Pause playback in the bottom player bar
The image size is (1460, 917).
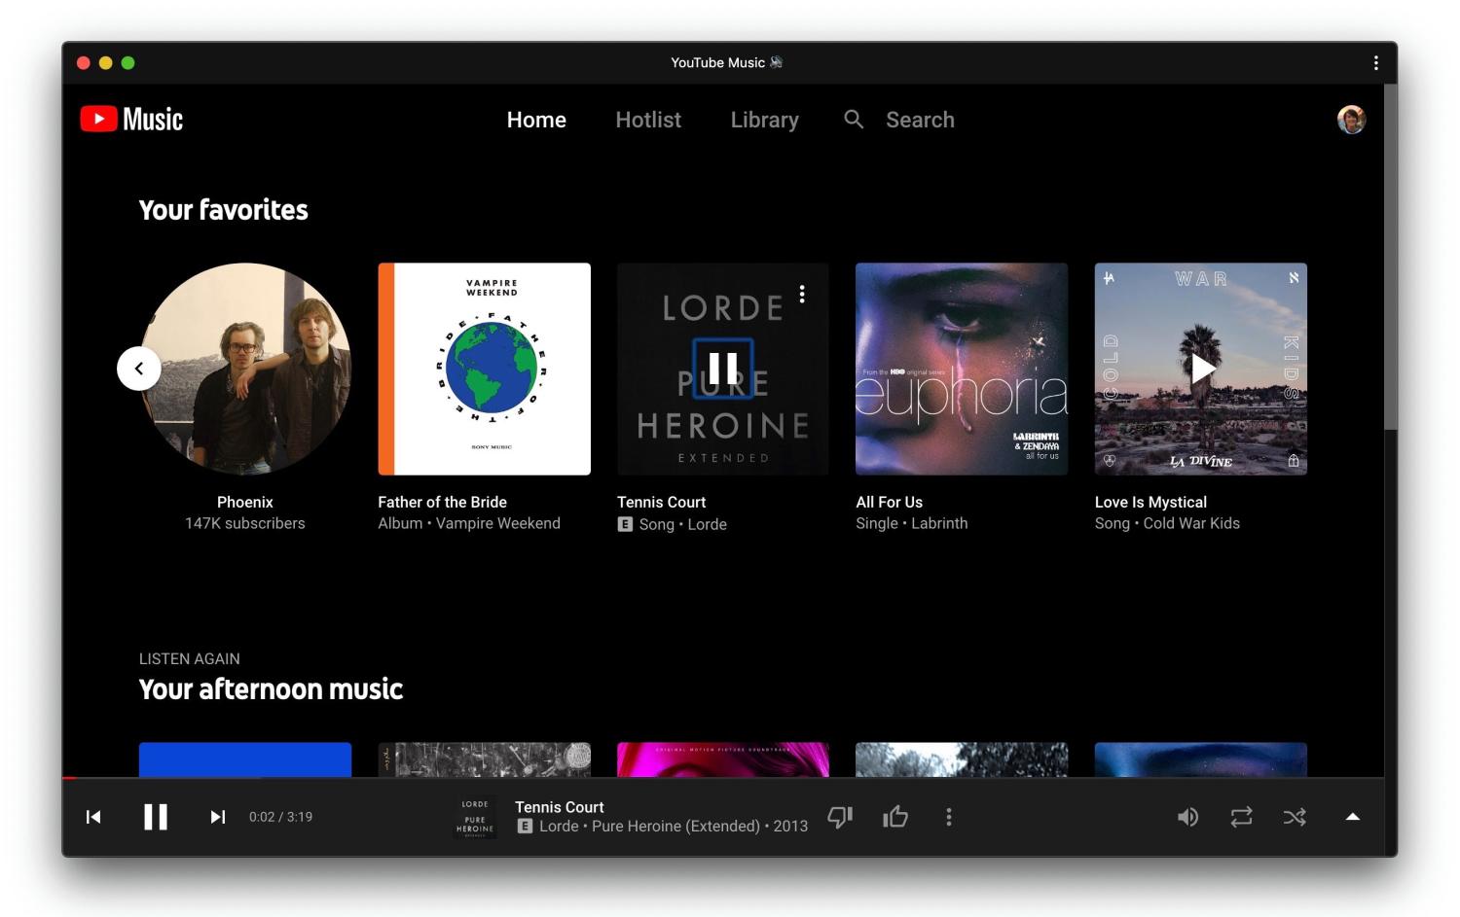156,817
